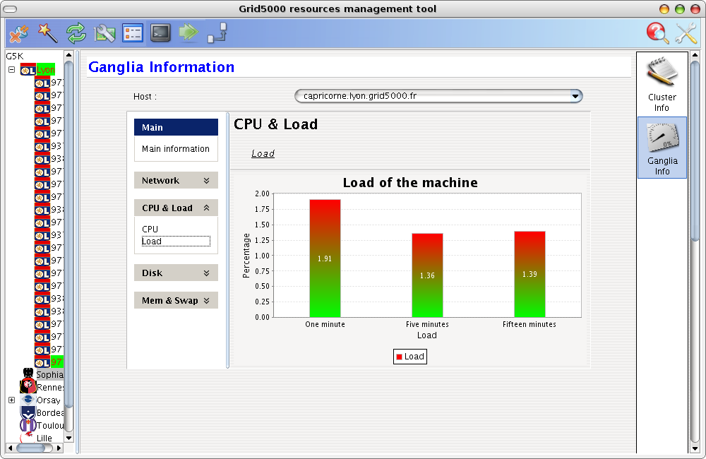Select the Bordeaux site in tree
This screenshot has height=459, width=706.
(49, 412)
